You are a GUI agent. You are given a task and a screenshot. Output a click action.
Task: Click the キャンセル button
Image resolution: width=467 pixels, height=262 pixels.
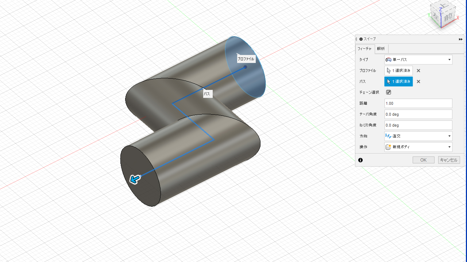(449, 160)
